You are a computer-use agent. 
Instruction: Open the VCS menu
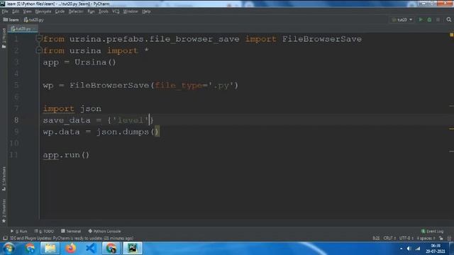click(x=116, y=11)
